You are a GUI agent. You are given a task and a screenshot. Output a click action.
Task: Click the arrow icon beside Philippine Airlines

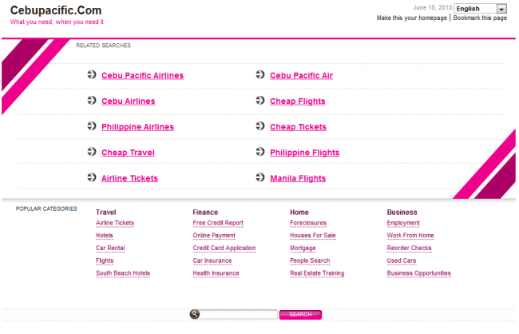tap(92, 126)
